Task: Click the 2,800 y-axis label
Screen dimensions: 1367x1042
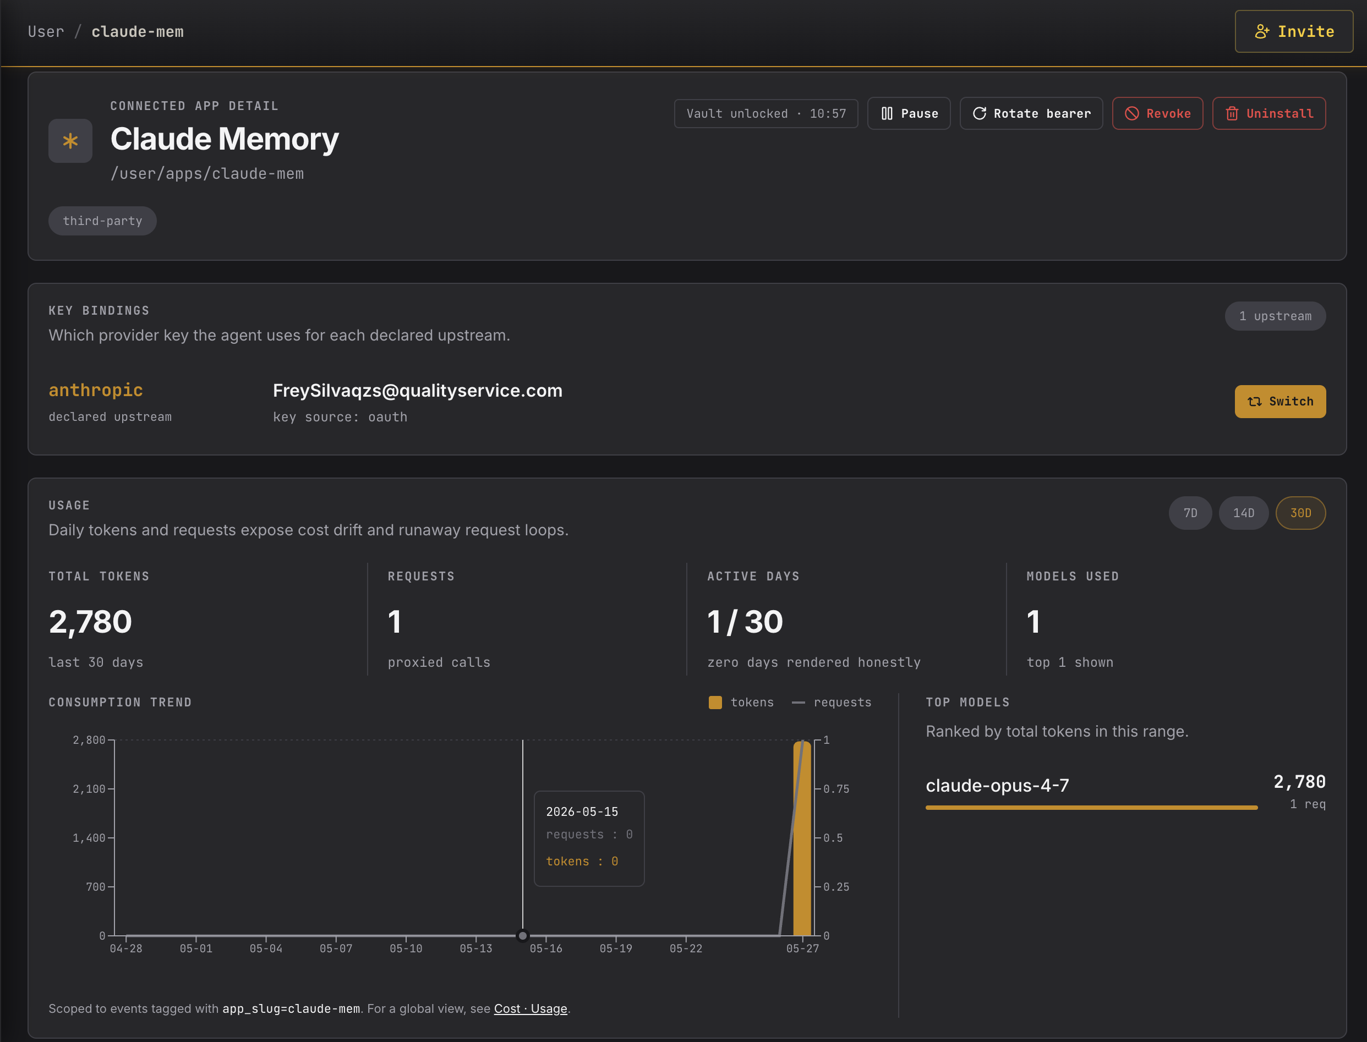Action: point(89,740)
